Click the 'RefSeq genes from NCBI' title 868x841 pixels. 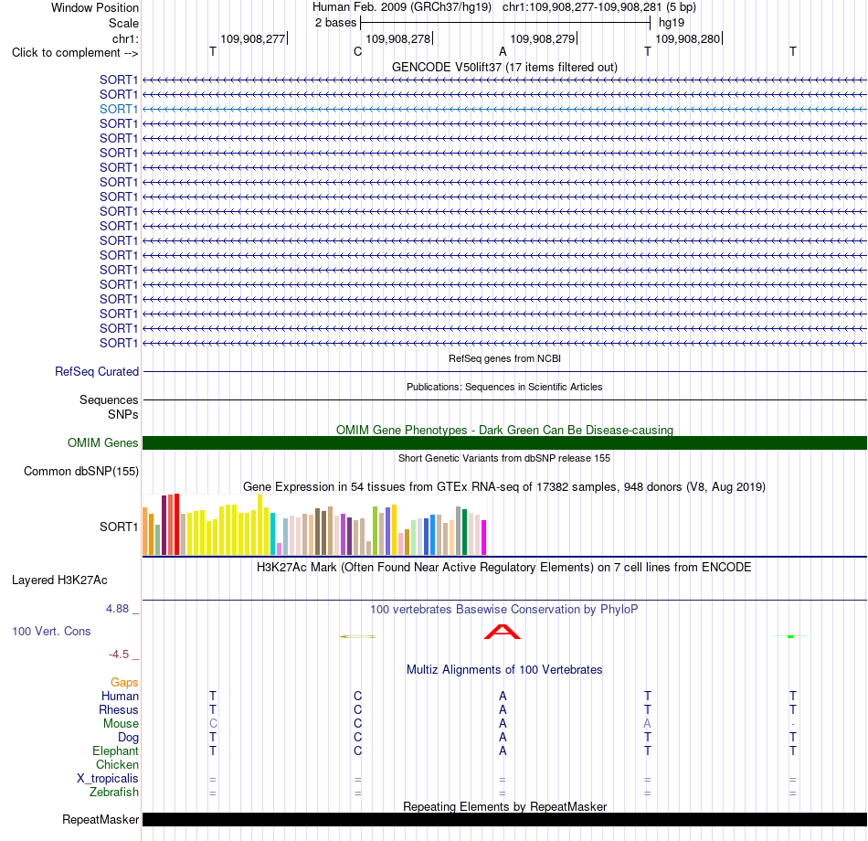[504, 358]
